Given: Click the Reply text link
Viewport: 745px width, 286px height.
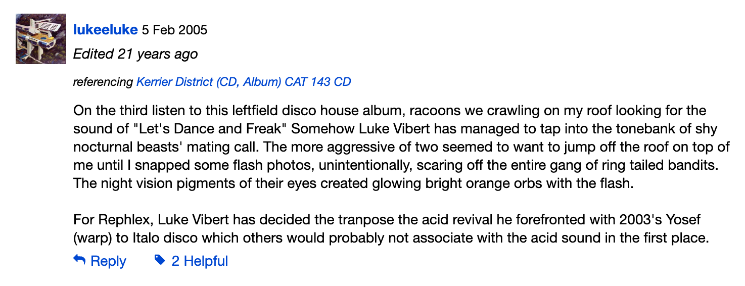Looking at the screenshot, I should pyautogui.click(x=108, y=261).
